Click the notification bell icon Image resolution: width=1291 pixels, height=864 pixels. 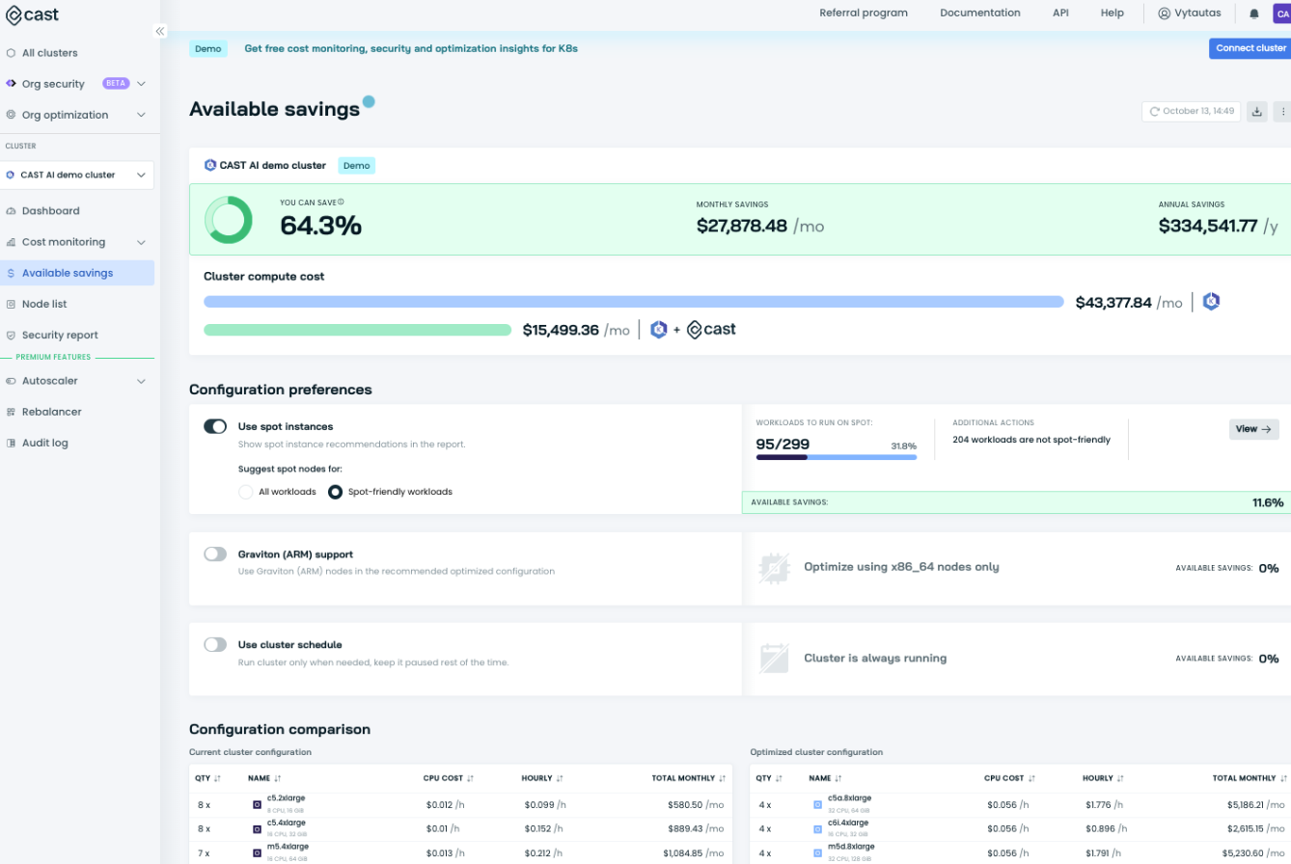(1254, 13)
